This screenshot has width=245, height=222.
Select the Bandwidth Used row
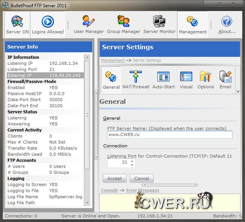pyautogui.click(x=45, y=154)
